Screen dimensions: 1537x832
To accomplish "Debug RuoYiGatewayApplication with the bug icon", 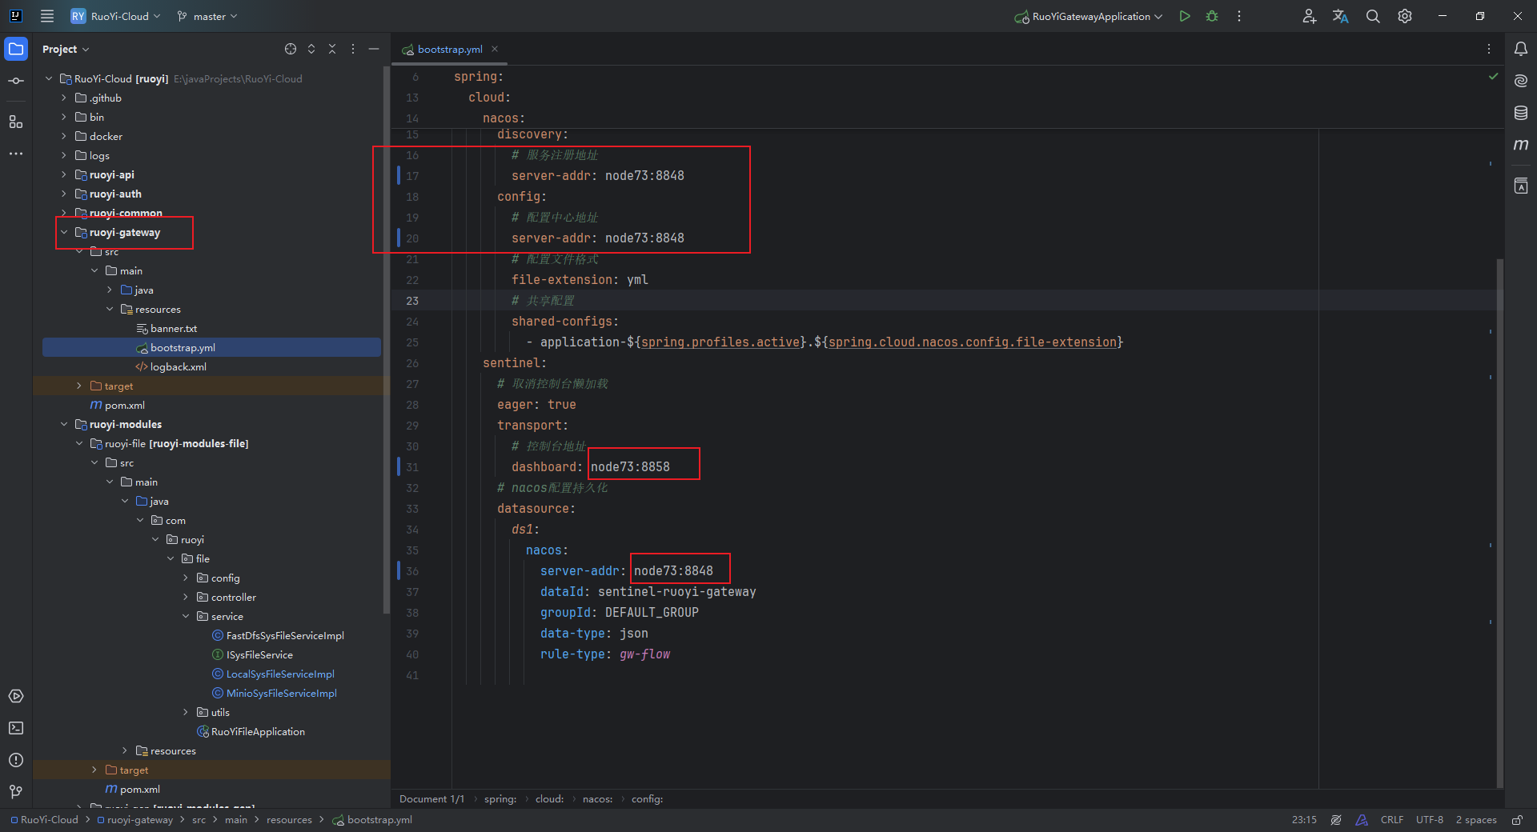I will click(1212, 16).
